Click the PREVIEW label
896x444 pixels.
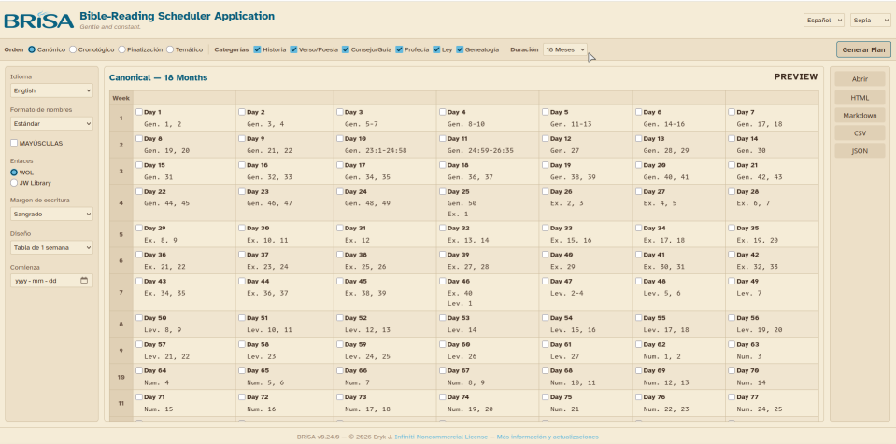click(x=796, y=77)
